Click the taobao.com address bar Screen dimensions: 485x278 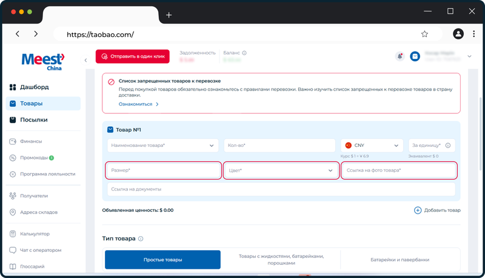(247, 34)
